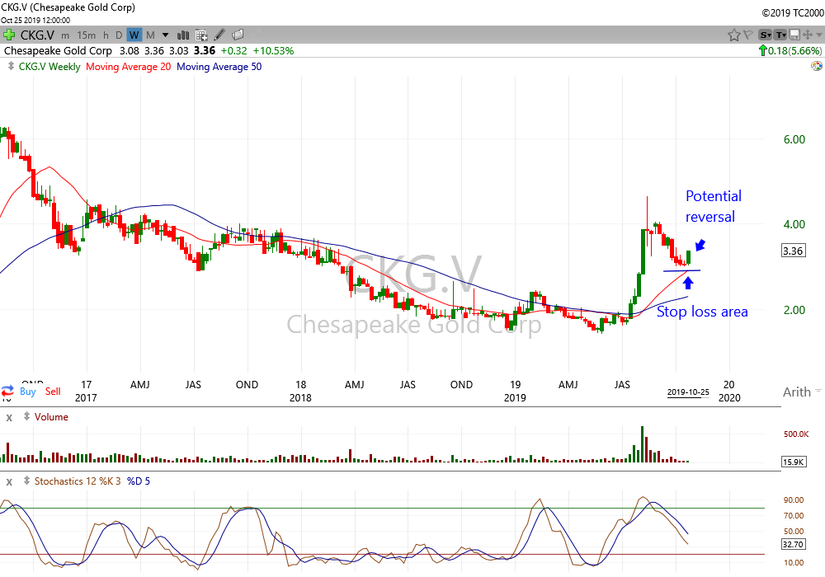This screenshot has height=577, width=825.
Task: Click the up-down arrows beside Stochastics
Action: click(26, 481)
